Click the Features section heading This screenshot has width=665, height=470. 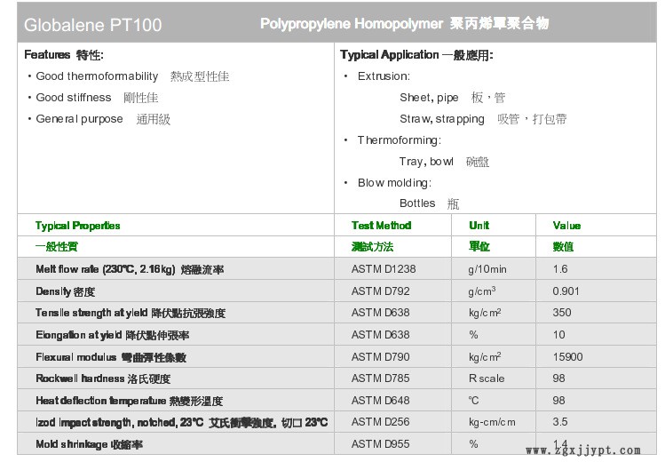tap(62, 55)
